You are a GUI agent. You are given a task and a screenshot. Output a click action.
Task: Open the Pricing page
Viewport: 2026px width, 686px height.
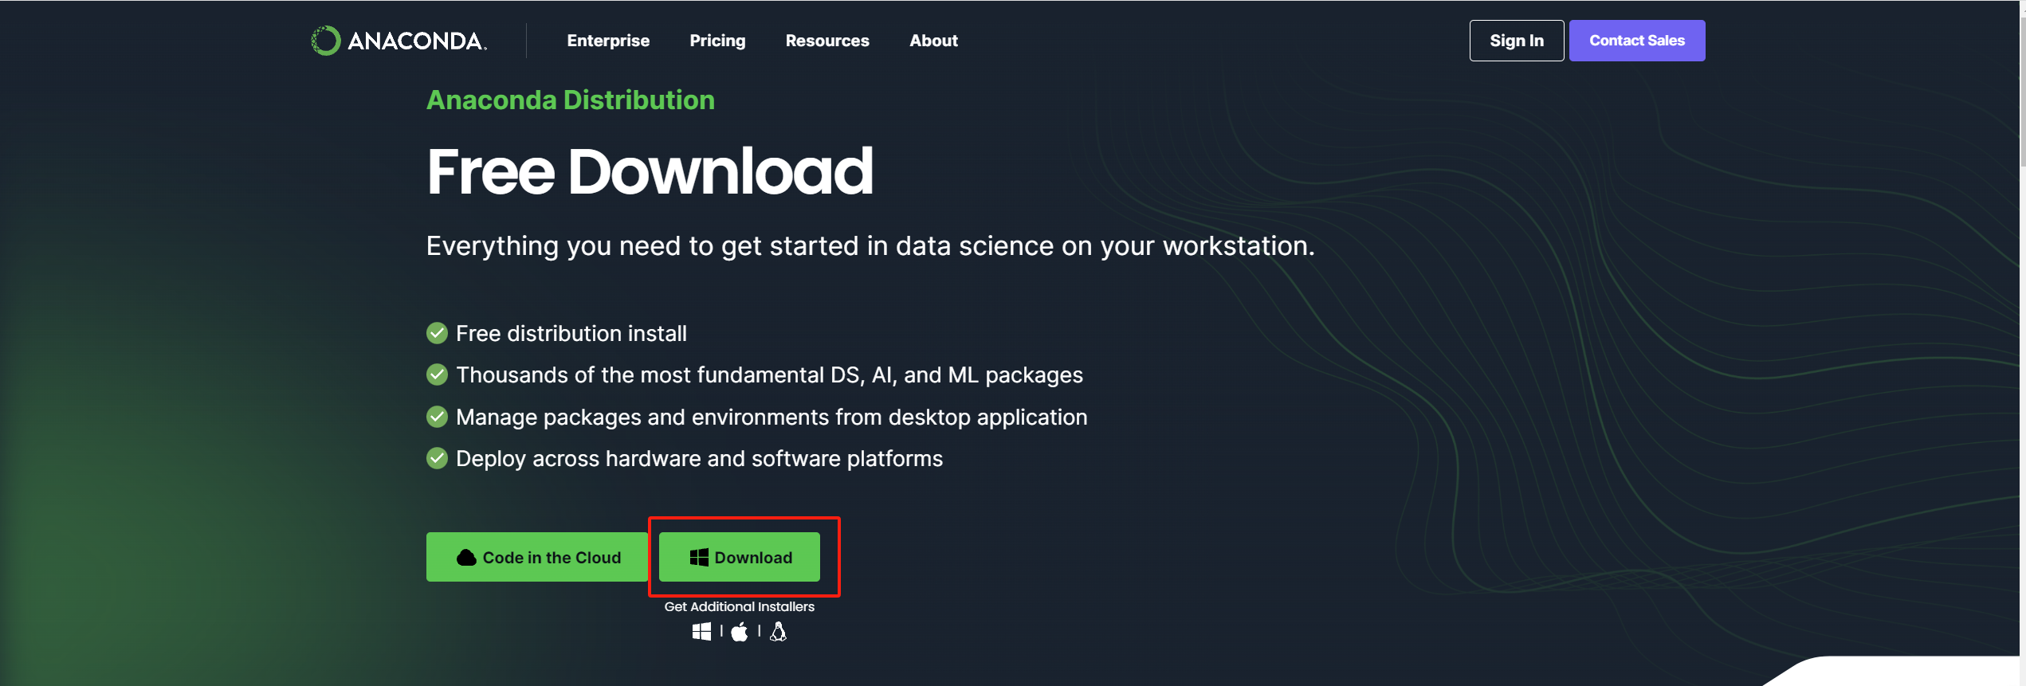point(717,41)
